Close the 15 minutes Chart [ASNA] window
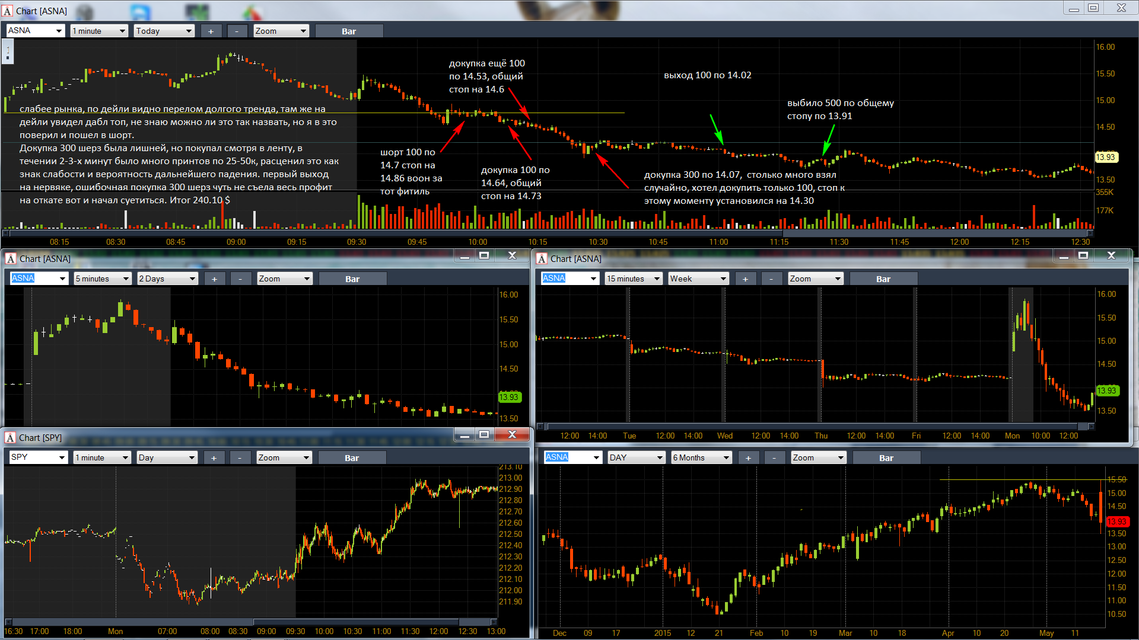1139x640 pixels. 1112,255
